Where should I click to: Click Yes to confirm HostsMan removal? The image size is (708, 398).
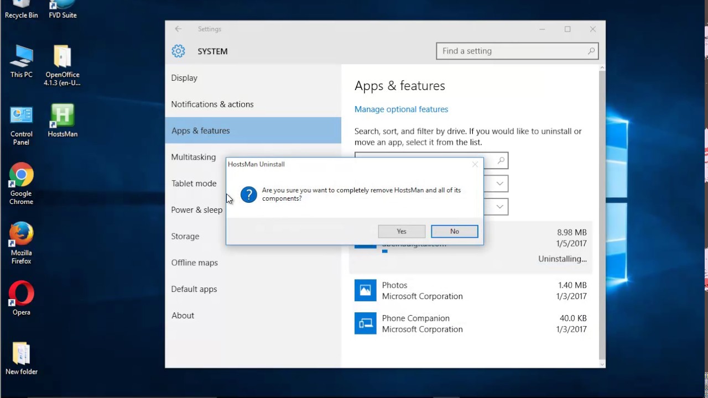[402, 231]
